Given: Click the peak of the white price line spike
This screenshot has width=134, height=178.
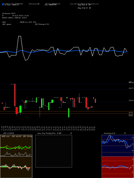Looking at the screenshot, I should (20, 36).
